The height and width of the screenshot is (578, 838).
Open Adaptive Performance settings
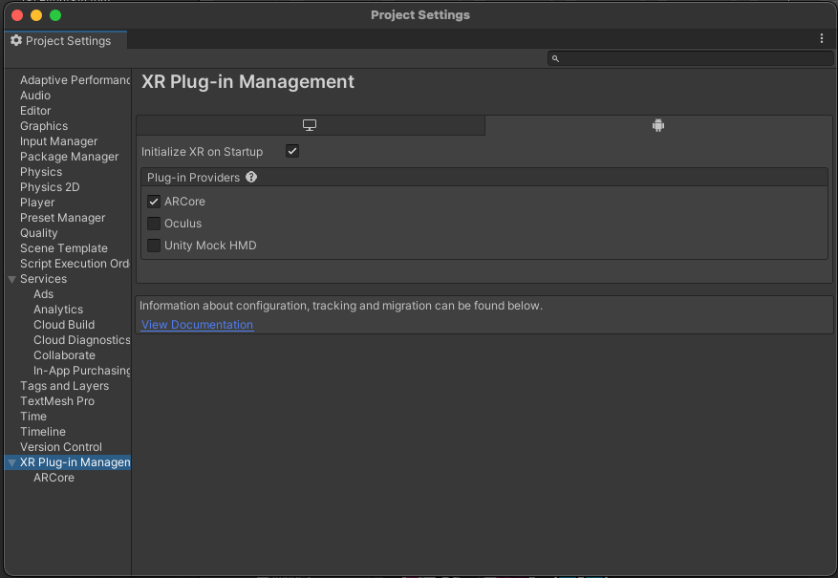coord(75,80)
